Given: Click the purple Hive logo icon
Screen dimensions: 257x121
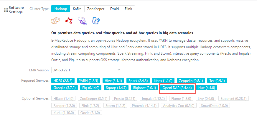Looking at the screenshot, I should [x=82, y=21].
